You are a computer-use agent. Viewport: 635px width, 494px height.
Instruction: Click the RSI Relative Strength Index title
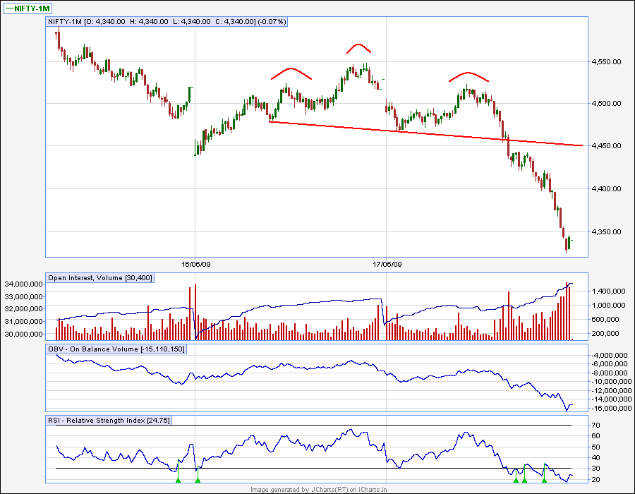pos(109,421)
